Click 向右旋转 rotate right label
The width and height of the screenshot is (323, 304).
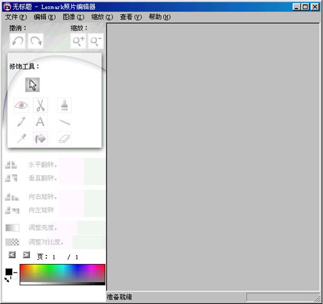point(43,197)
